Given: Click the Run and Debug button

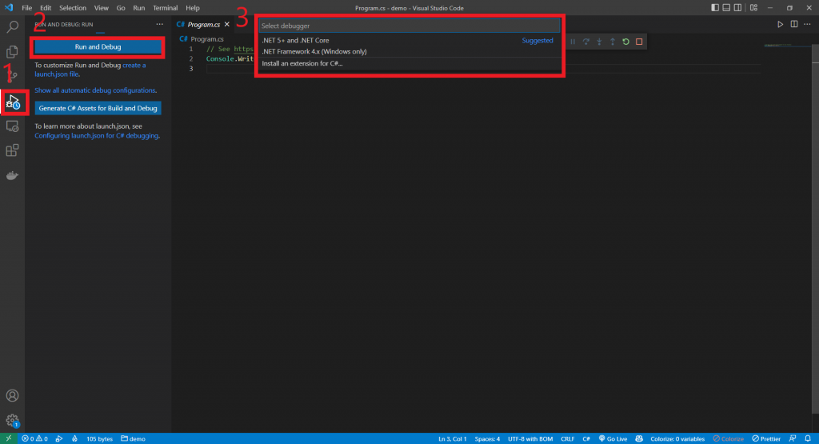Looking at the screenshot, I should tap(98, 47).
